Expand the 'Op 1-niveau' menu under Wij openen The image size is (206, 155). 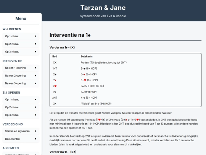click(x=21, y=36)
